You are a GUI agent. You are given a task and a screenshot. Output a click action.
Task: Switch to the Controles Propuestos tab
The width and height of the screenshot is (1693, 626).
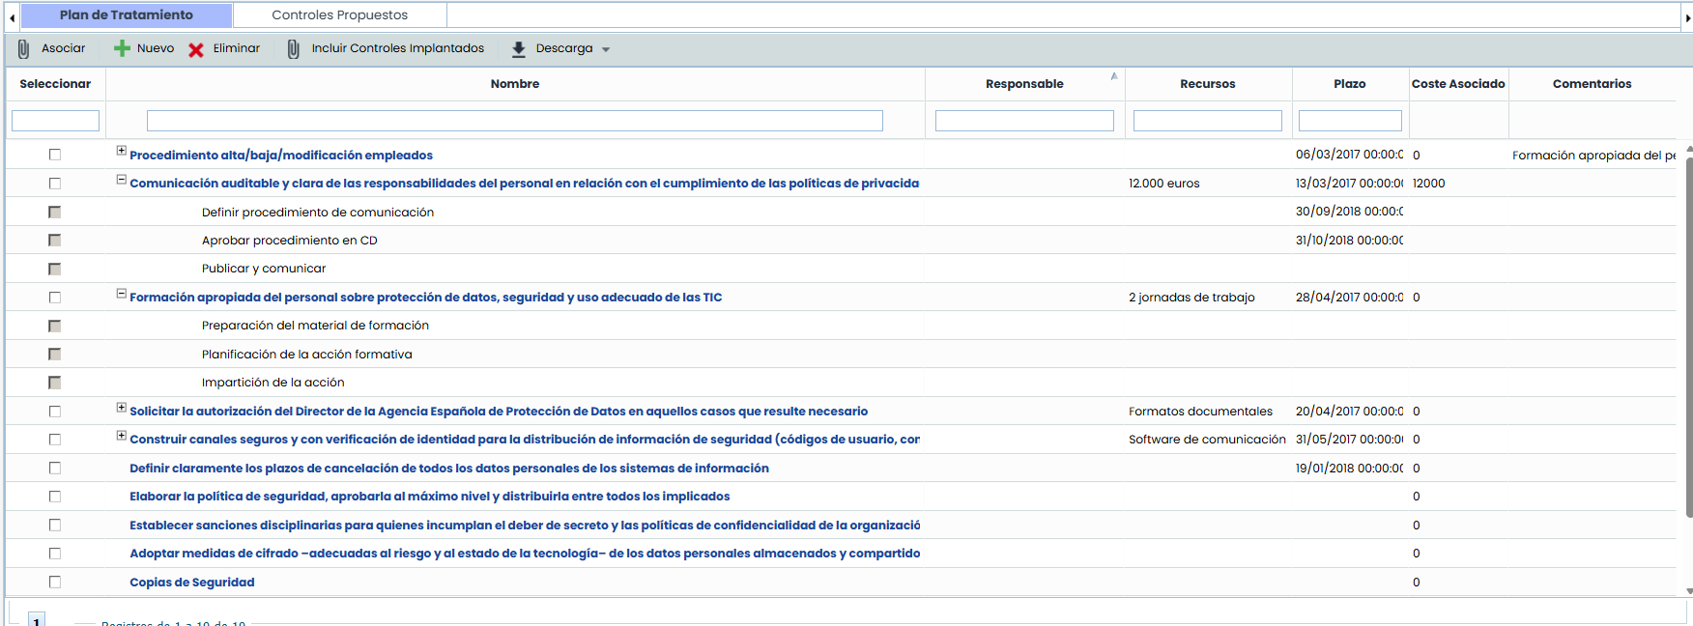[x=339, y=14]
